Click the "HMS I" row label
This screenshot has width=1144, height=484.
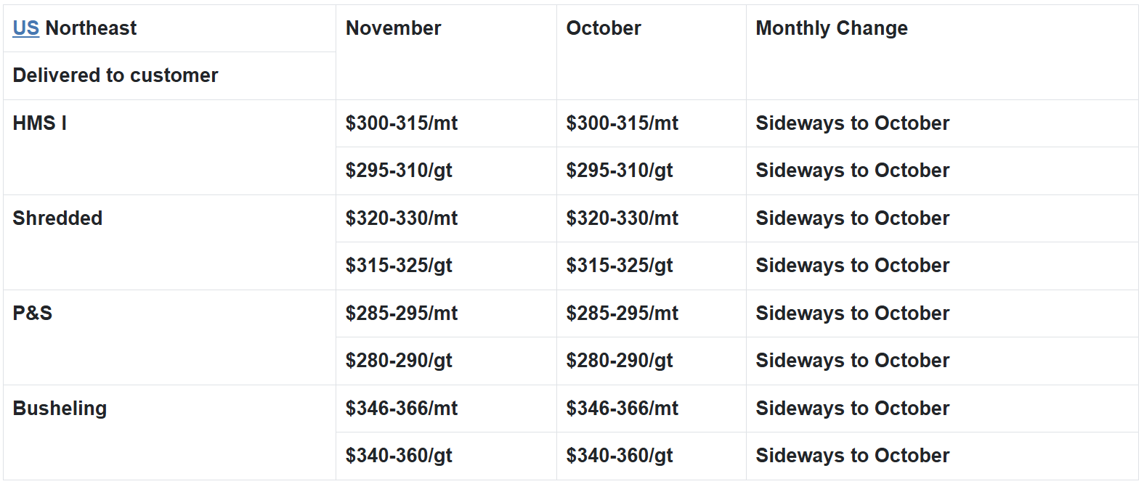(x=40, y=123)
